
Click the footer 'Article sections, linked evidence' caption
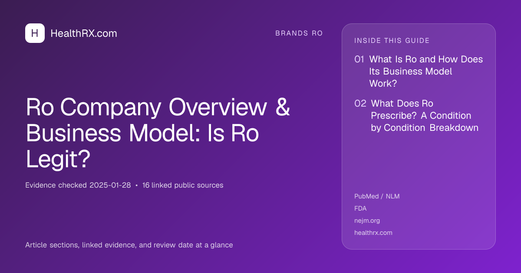[x=129, y=245]
